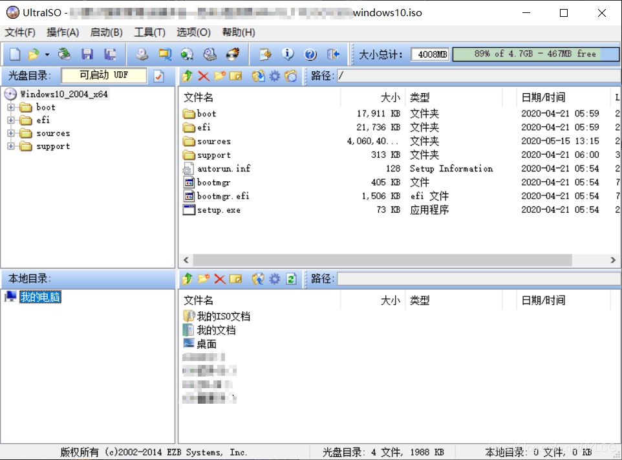Click the blue information 'i' icon
This screenshot has height=460, width=622.
click(x=288, y=54)
